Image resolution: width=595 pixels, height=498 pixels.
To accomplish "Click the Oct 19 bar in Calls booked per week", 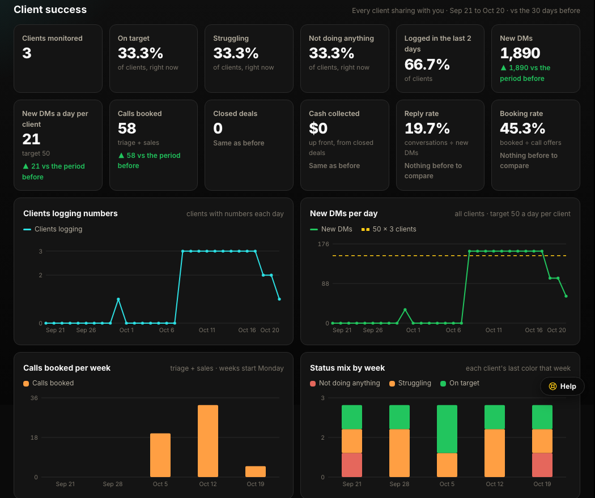I will tap(256, 471).
